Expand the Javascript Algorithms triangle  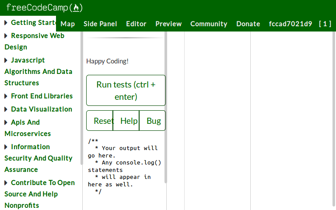[x=6, y=60]
